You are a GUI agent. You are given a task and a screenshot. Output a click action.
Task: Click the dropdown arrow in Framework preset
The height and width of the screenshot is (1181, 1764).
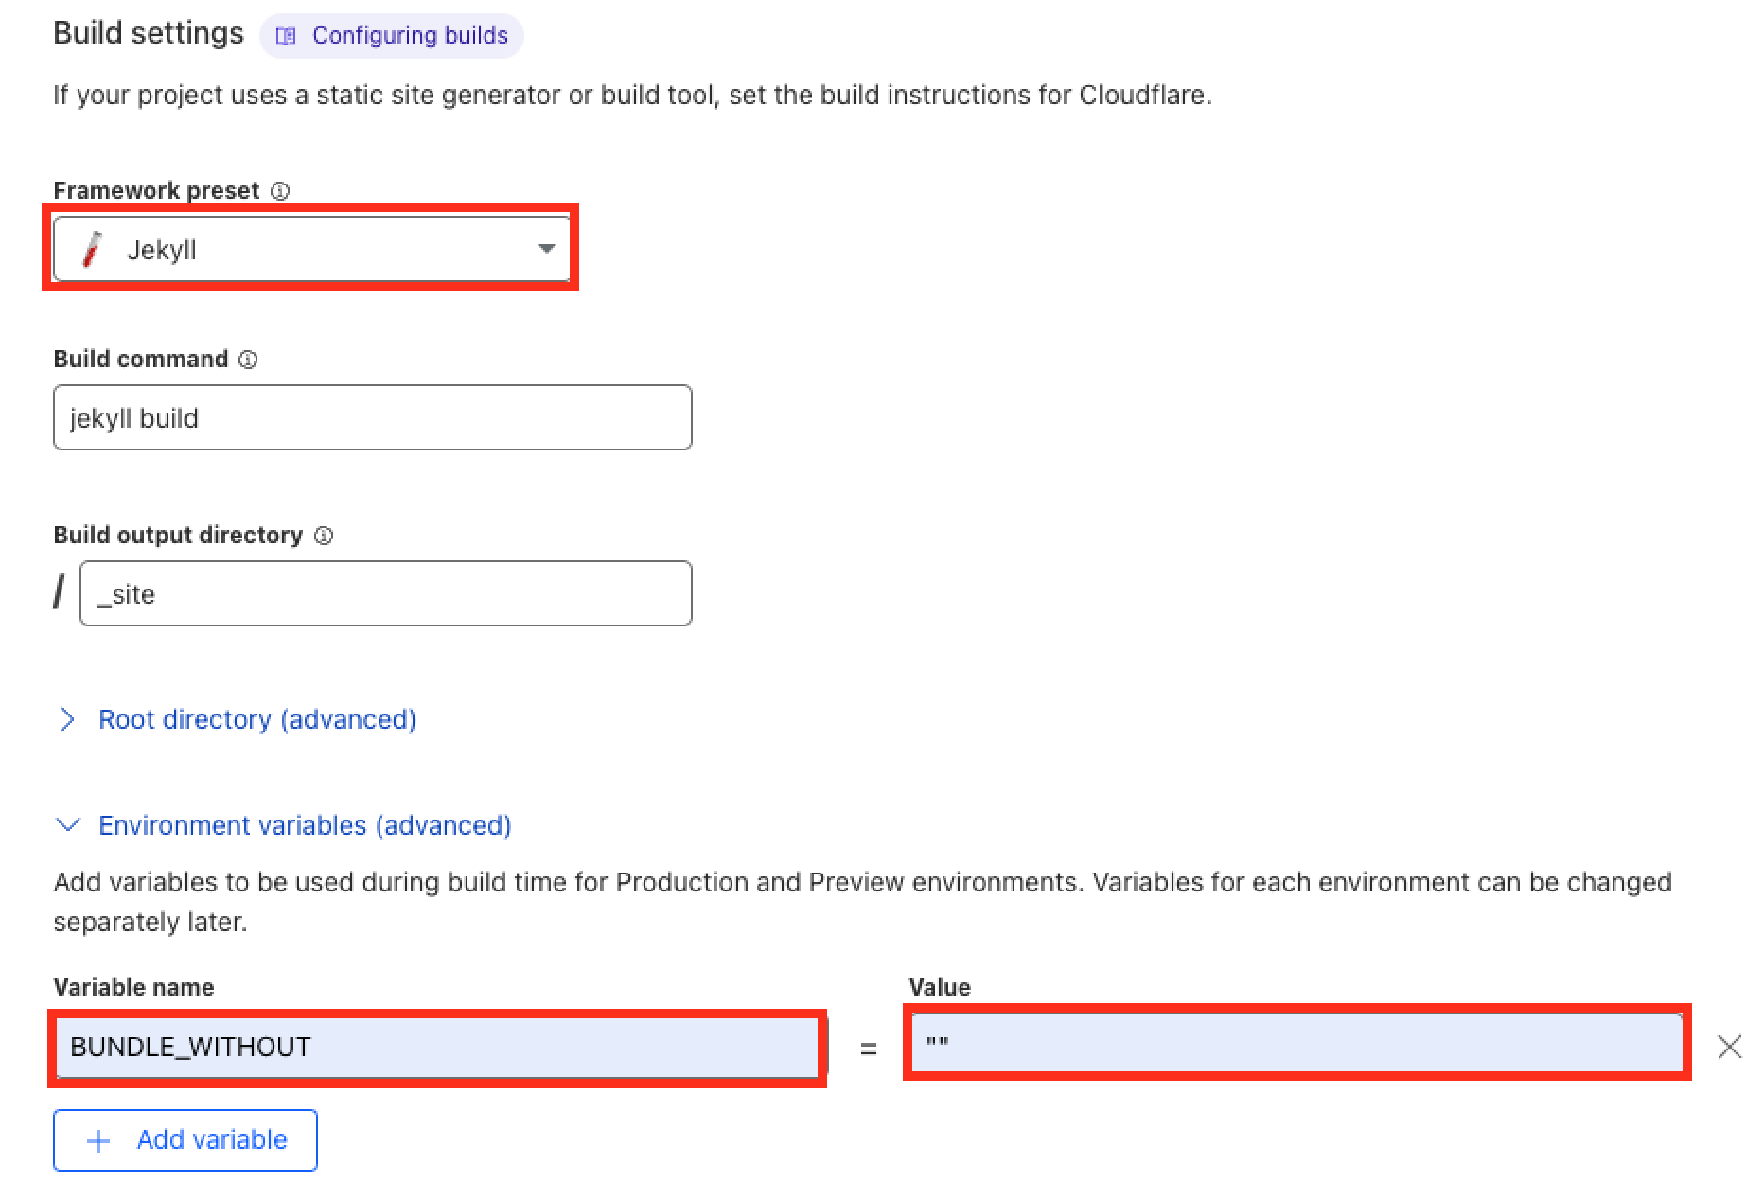[x=547, y=250]
